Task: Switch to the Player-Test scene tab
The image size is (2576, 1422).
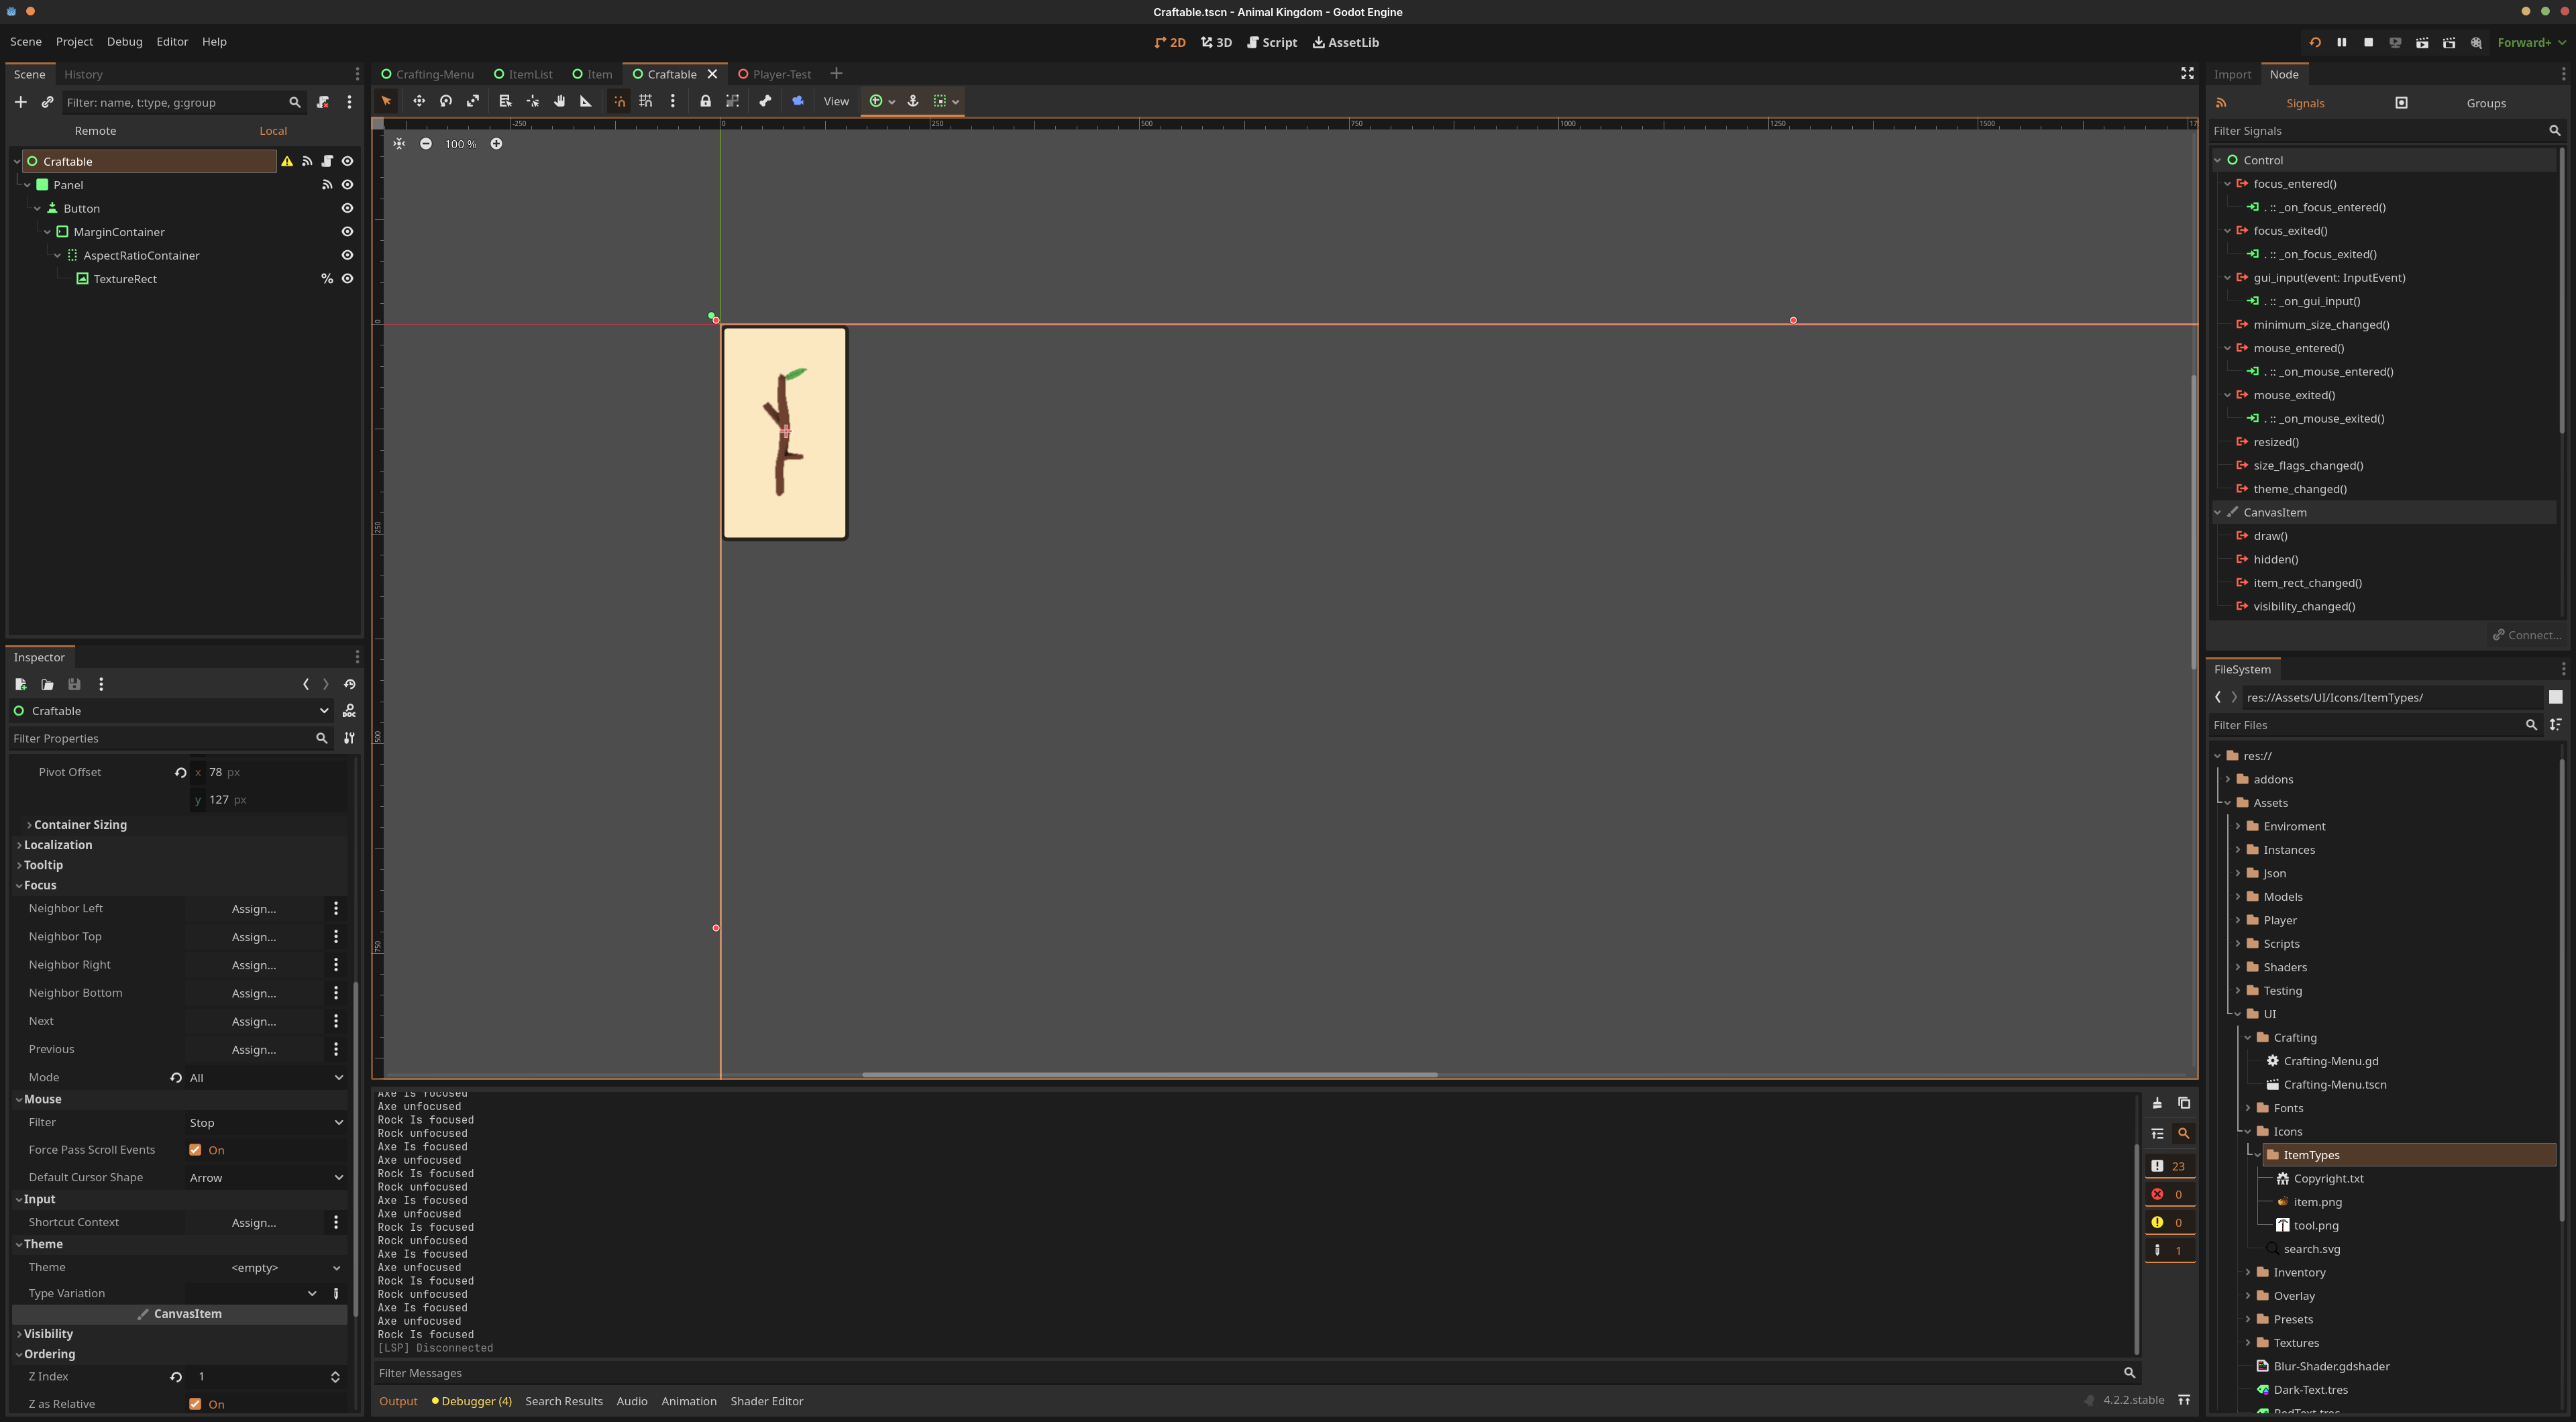Action: [x=774, y=74]
